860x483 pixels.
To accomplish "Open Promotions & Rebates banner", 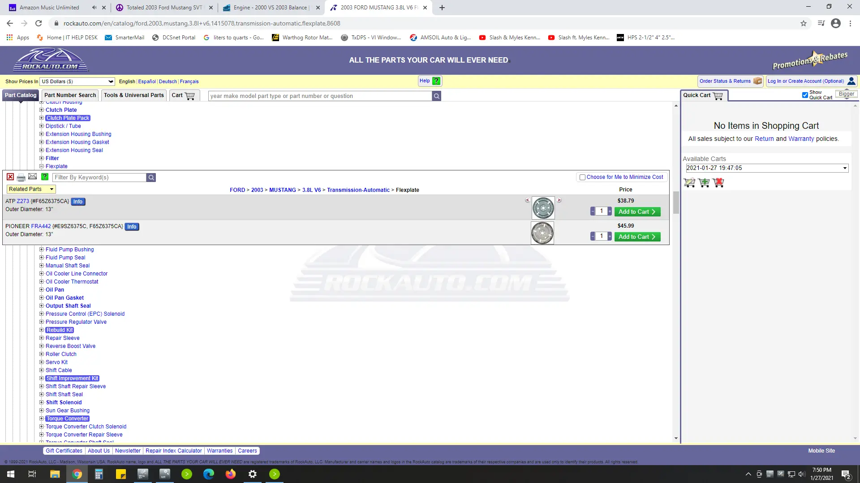I will tap(810, 60).
